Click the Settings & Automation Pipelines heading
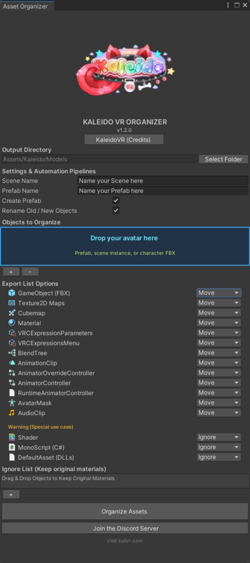The width and height of the screenshot is (250, 563). coord(49,172)
